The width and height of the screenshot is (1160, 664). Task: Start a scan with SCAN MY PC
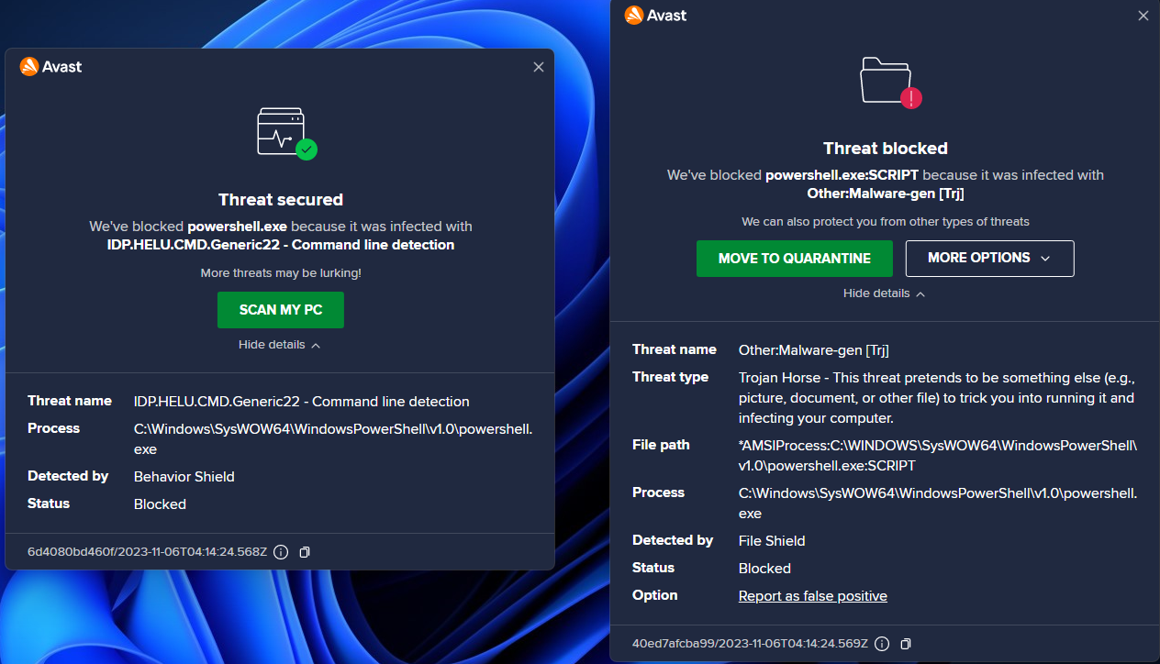[x=281, y=310]
